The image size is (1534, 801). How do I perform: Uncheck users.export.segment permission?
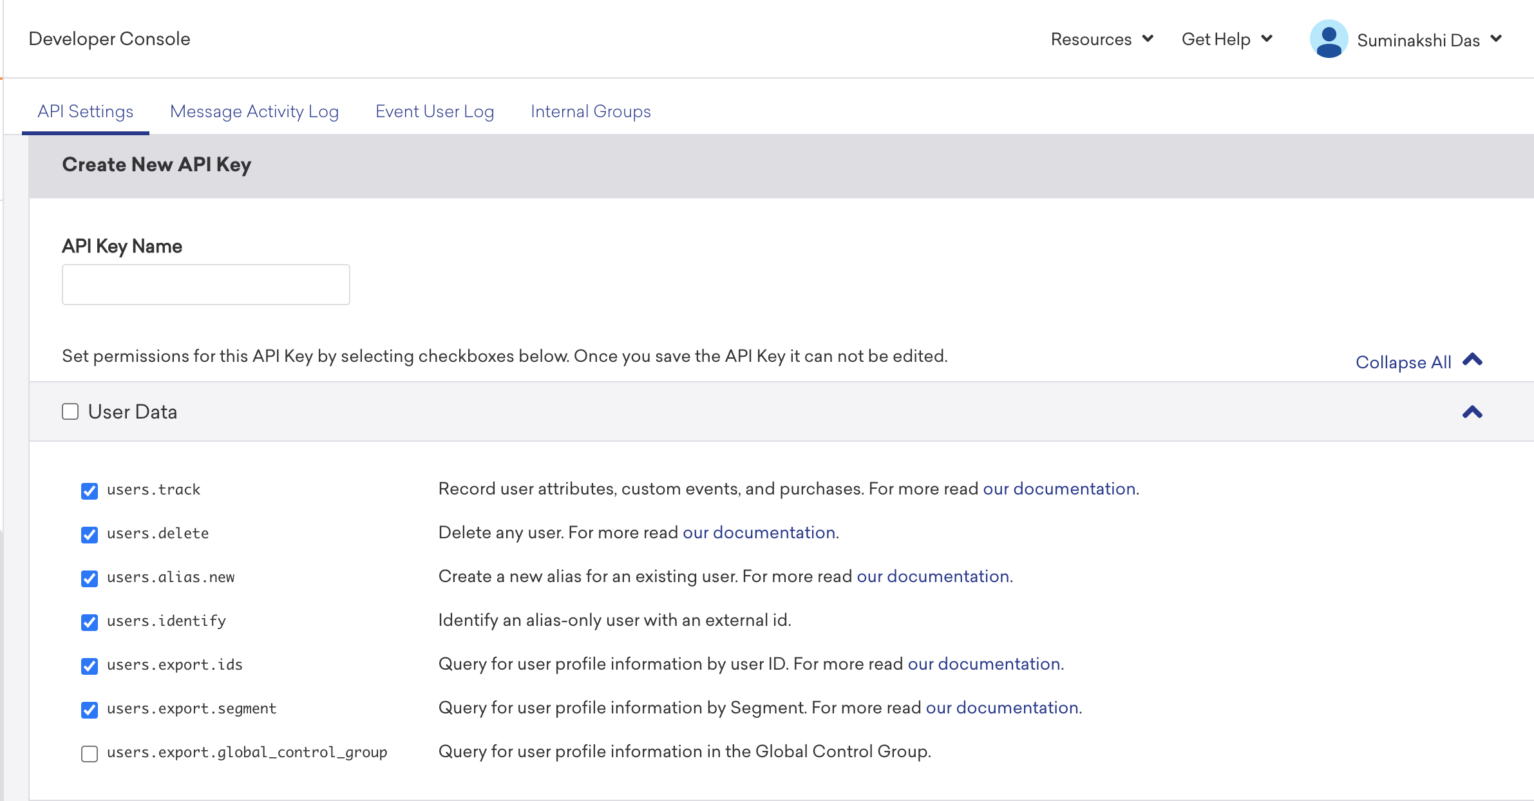point(90,710)
